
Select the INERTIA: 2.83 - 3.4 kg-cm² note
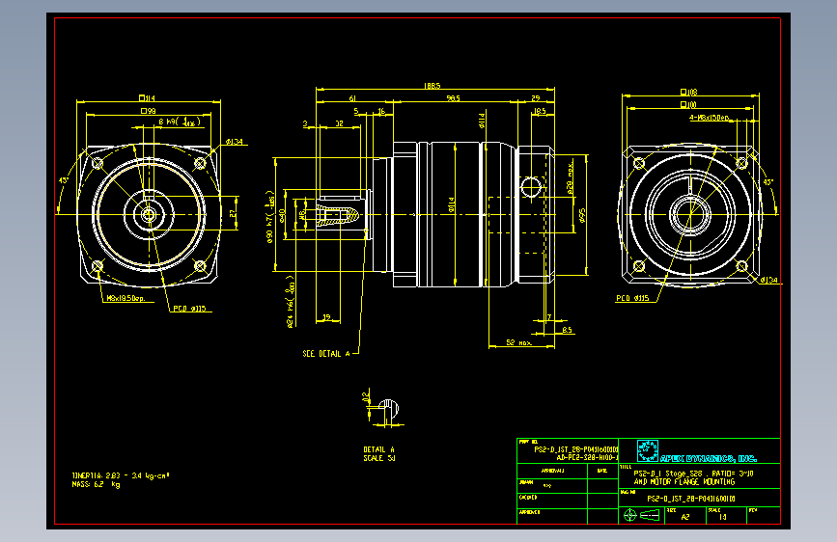[x=121, y=475]
